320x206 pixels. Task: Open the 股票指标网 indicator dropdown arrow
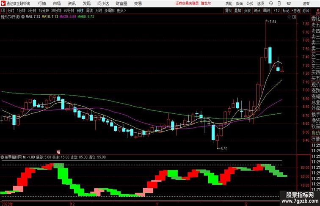click(3, 157)
